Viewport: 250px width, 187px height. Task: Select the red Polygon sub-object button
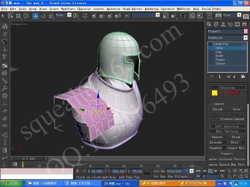point(232,93)
